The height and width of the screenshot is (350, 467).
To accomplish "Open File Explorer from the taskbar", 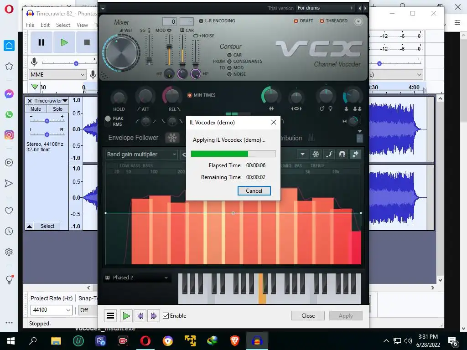I will 56,341.
